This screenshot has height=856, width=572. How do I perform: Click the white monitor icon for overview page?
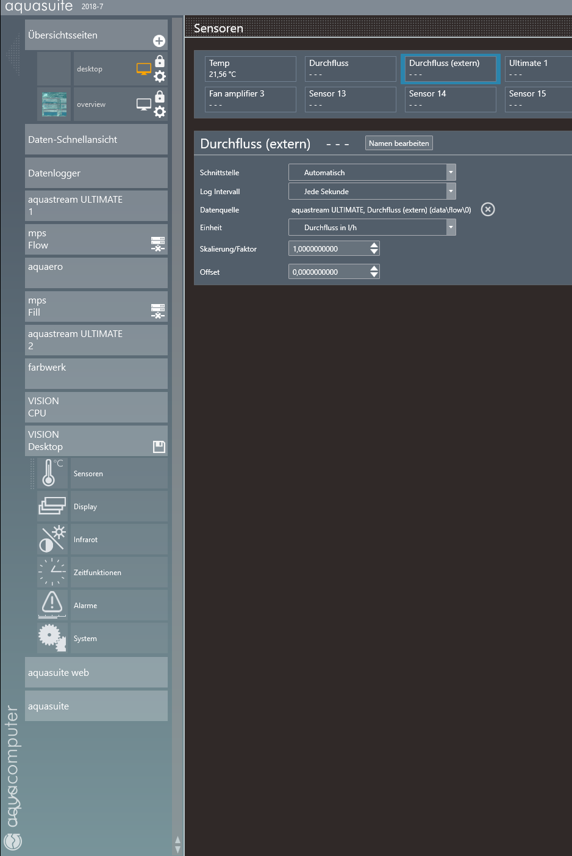[143, 104]
